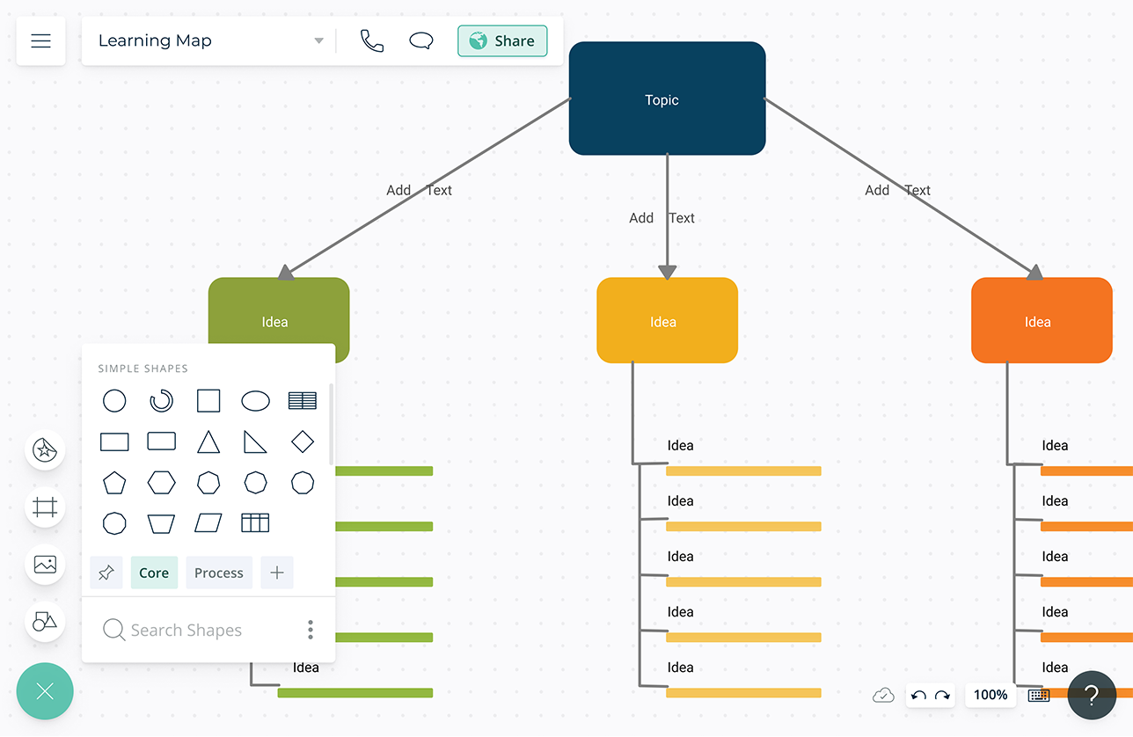Open the image insert tool
This screenshot has width=1133, height=737.
[45, 565]
